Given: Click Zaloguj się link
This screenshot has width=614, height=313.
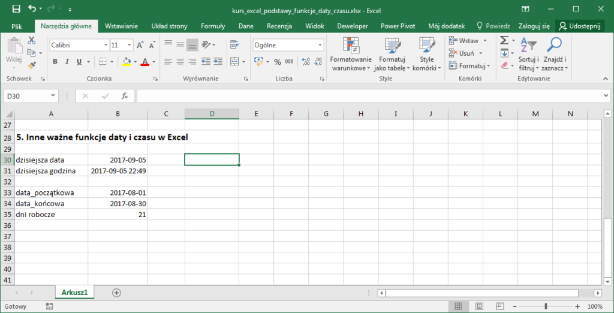Looking at the screenshot, I should click(534, 26).
